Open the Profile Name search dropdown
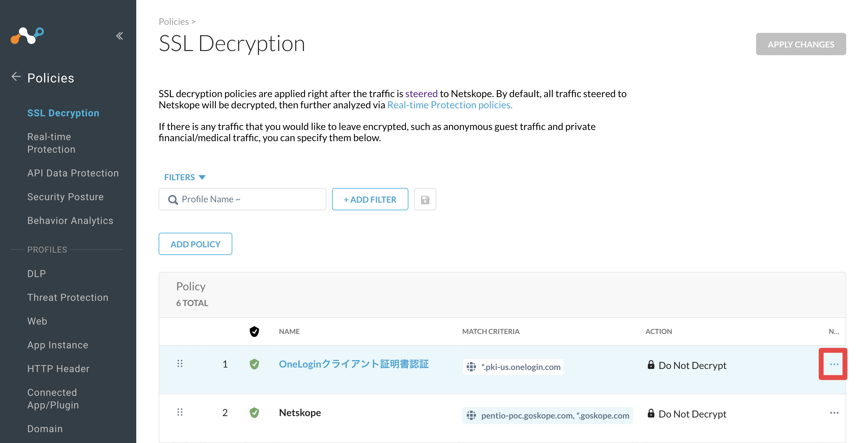The height and width of the screenshot is (443, 863). coord(242,199)
